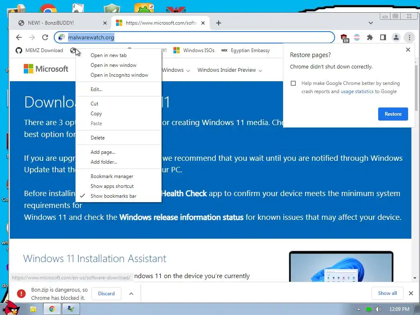Click the Windows 11 Installation Assistant heading
Image resolution: width=420 pixels, height=315 pixels.
pyautogui.click(x=95, y=258)
